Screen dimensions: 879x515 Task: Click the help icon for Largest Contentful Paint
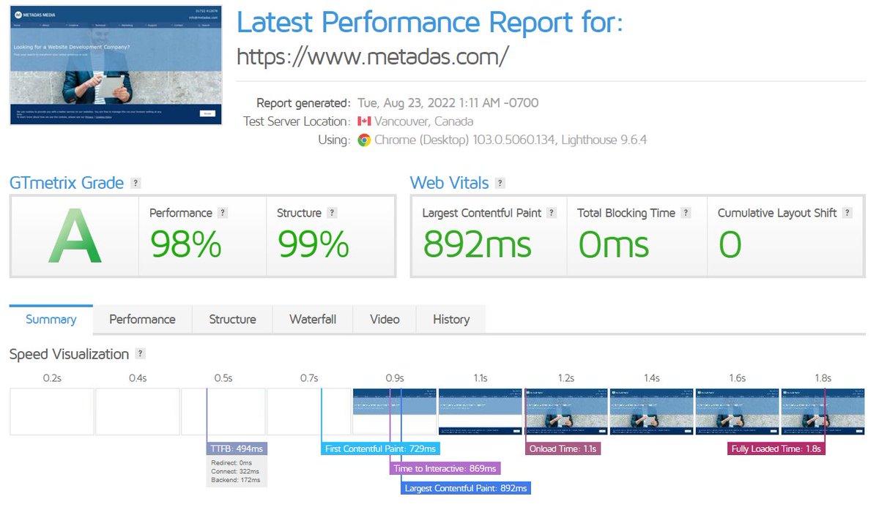tap(552, 213)
